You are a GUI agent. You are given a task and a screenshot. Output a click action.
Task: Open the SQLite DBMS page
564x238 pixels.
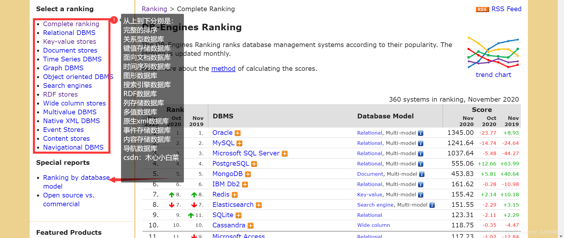point(223,215)
